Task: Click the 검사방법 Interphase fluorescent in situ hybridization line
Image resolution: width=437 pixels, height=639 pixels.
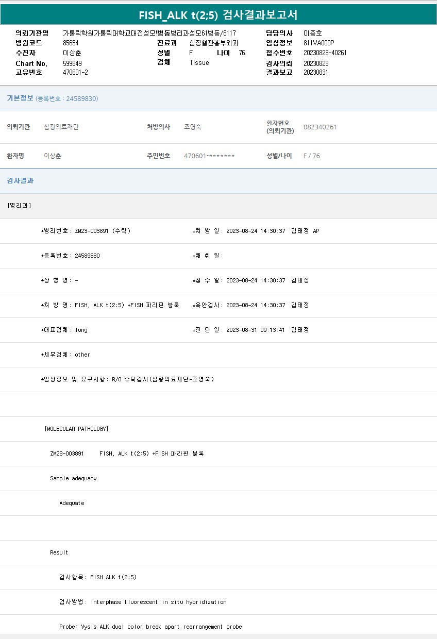Action: click(x=143, y=602)
